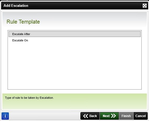This screenshot has height=121, width=149.
Task: Select the Escalate After rule template
Action: coord(75,34)
